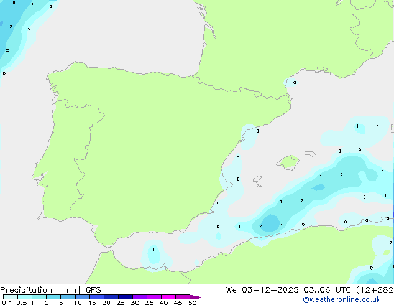Click the 20–25 mm dark blue swatch

[x=111, y=297]
